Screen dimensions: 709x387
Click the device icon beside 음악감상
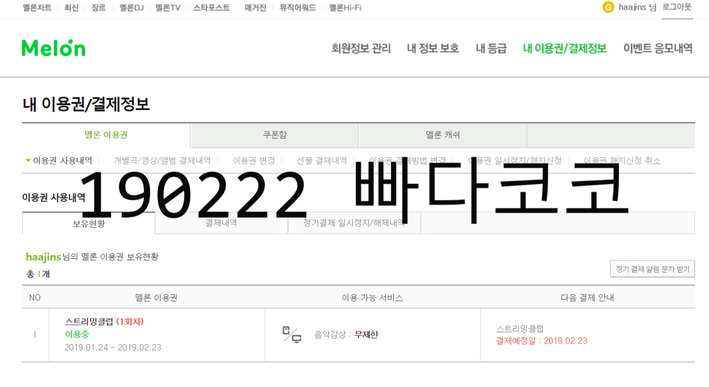point(291,334)
